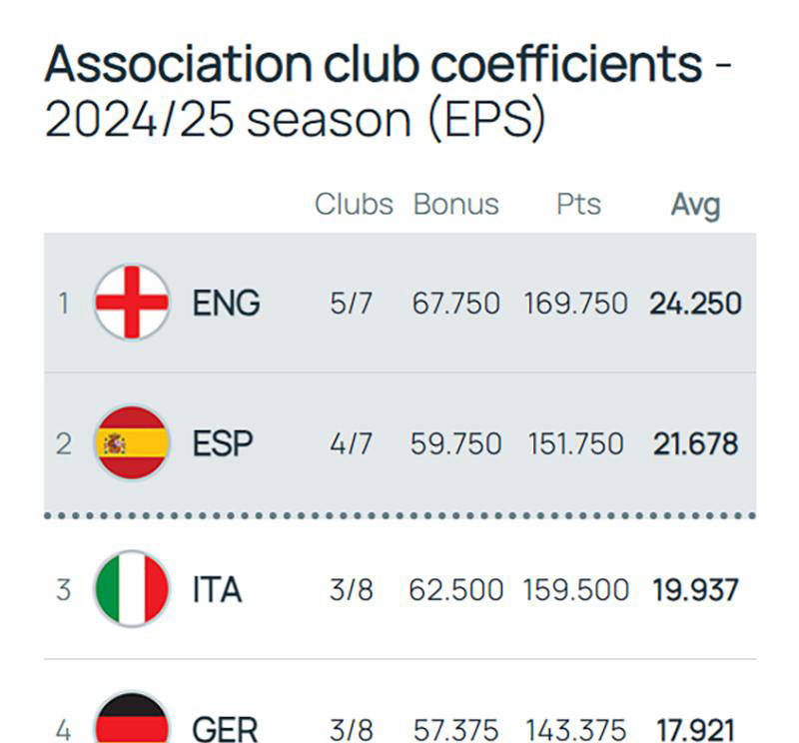Sort table by Pts column header
The width and height of the screenshot is (799, 743).
pyautogui.click(x=578, y=205)
